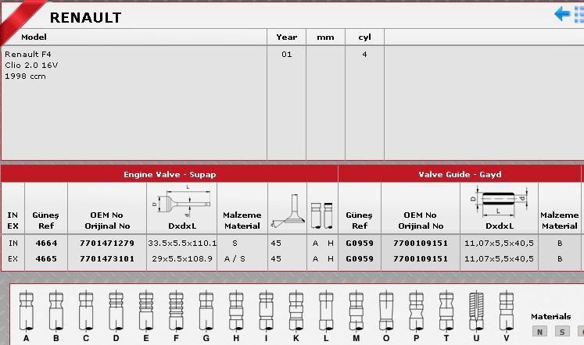The image size is (584, 345).
Task: Click the mm column header
Action: (325, 37)
